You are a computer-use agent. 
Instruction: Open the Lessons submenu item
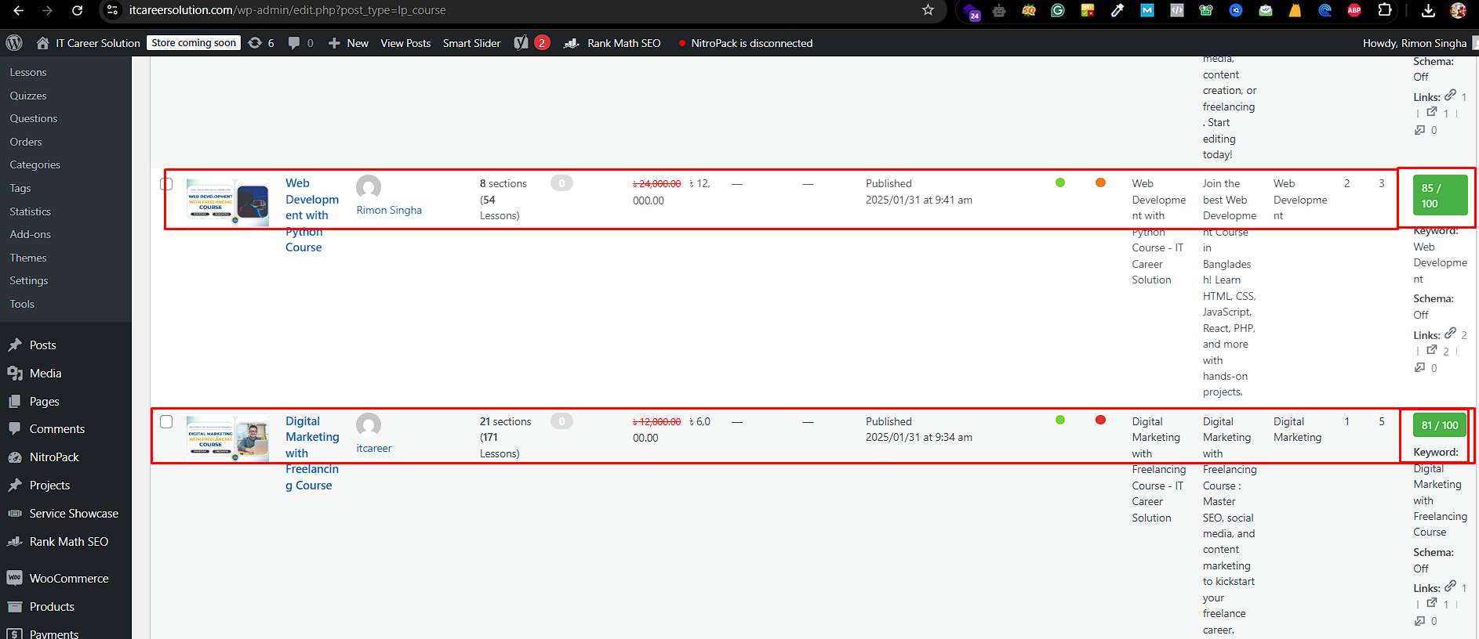[x=28, y=72]
